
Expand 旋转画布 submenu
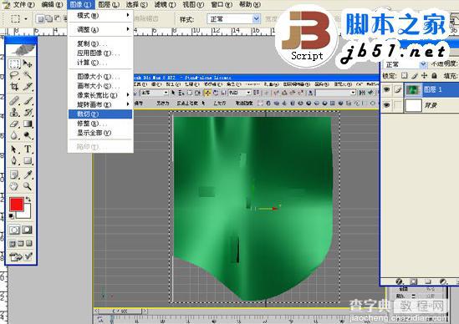(100, 104)
